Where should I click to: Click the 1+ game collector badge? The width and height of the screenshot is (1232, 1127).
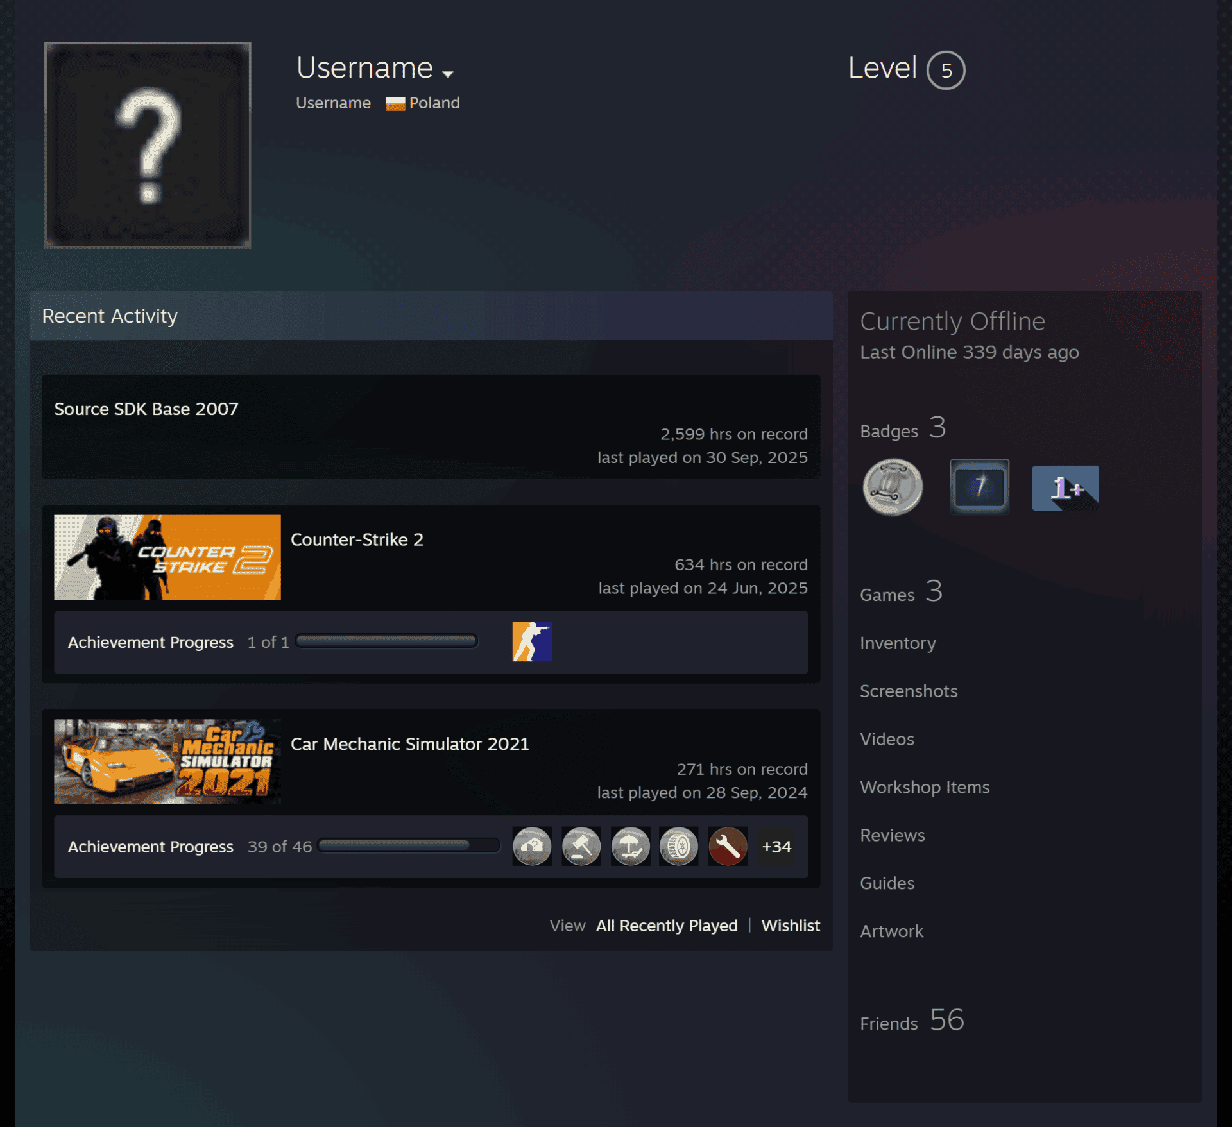(1065, 488)
